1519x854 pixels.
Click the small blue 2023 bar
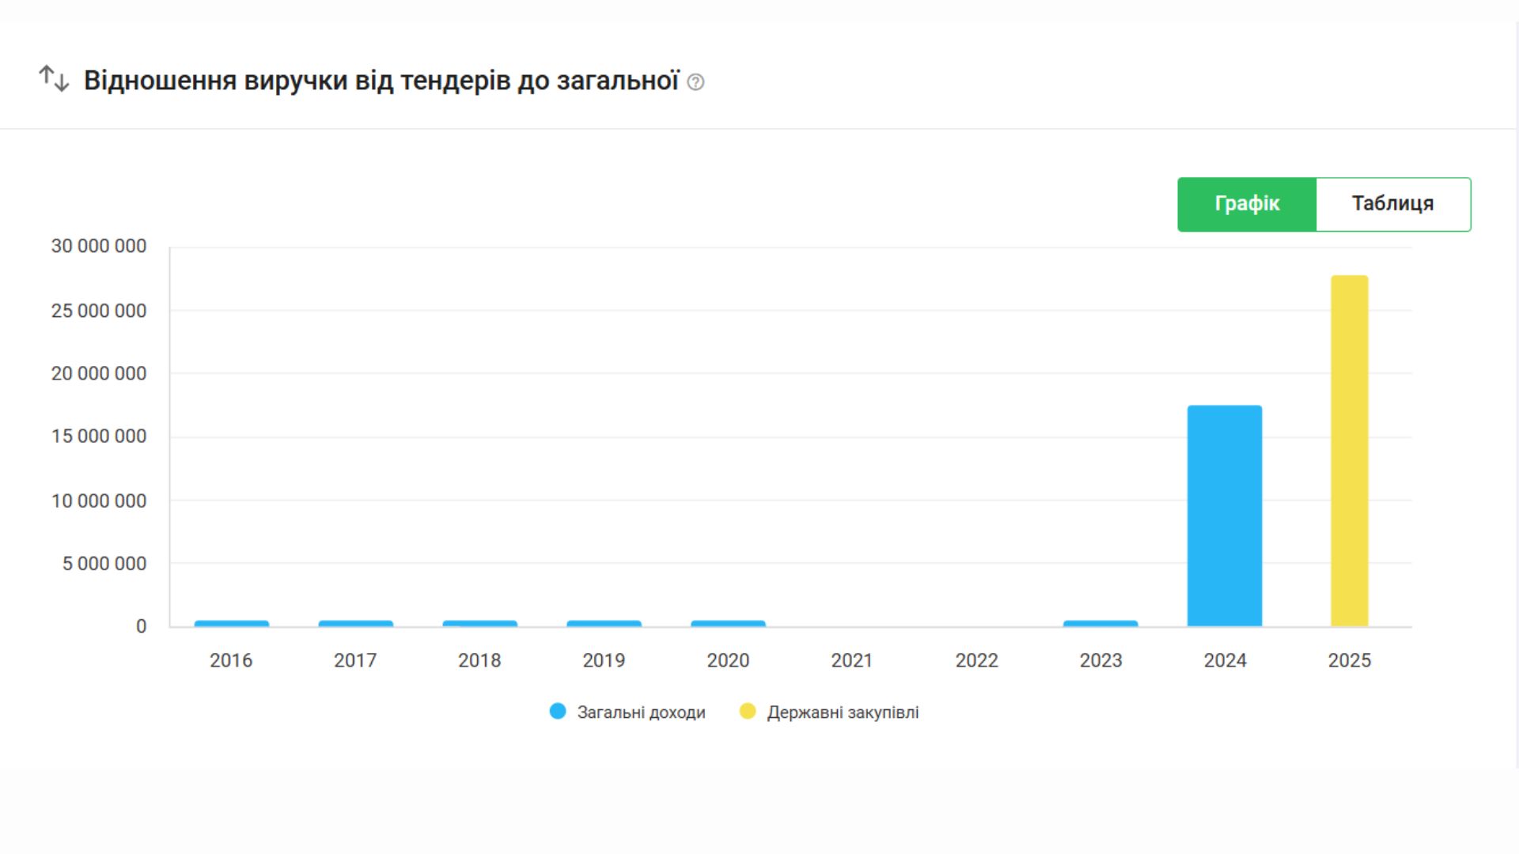[x=1100, y=624]
